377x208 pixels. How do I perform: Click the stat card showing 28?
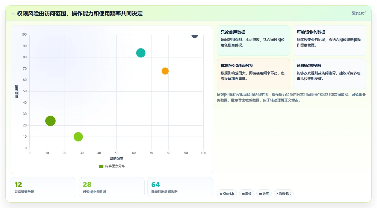(x=112, y=187)
